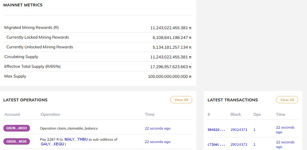Click the LATEST TRANSACTIONS heading
Screen dimensions: 307x150
click(x=233, y=100)
